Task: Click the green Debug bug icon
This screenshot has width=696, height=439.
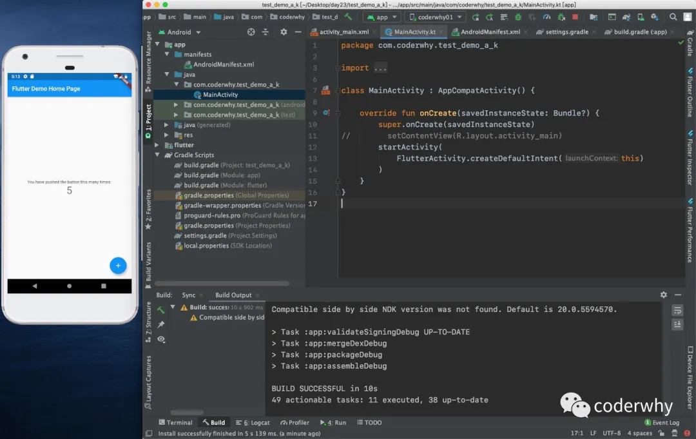Action: (518, 17)
